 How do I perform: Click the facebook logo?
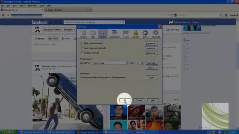pos(40,22)
